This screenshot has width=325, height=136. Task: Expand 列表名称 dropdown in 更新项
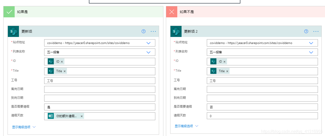pyautogui.click(x=148, y=52)
